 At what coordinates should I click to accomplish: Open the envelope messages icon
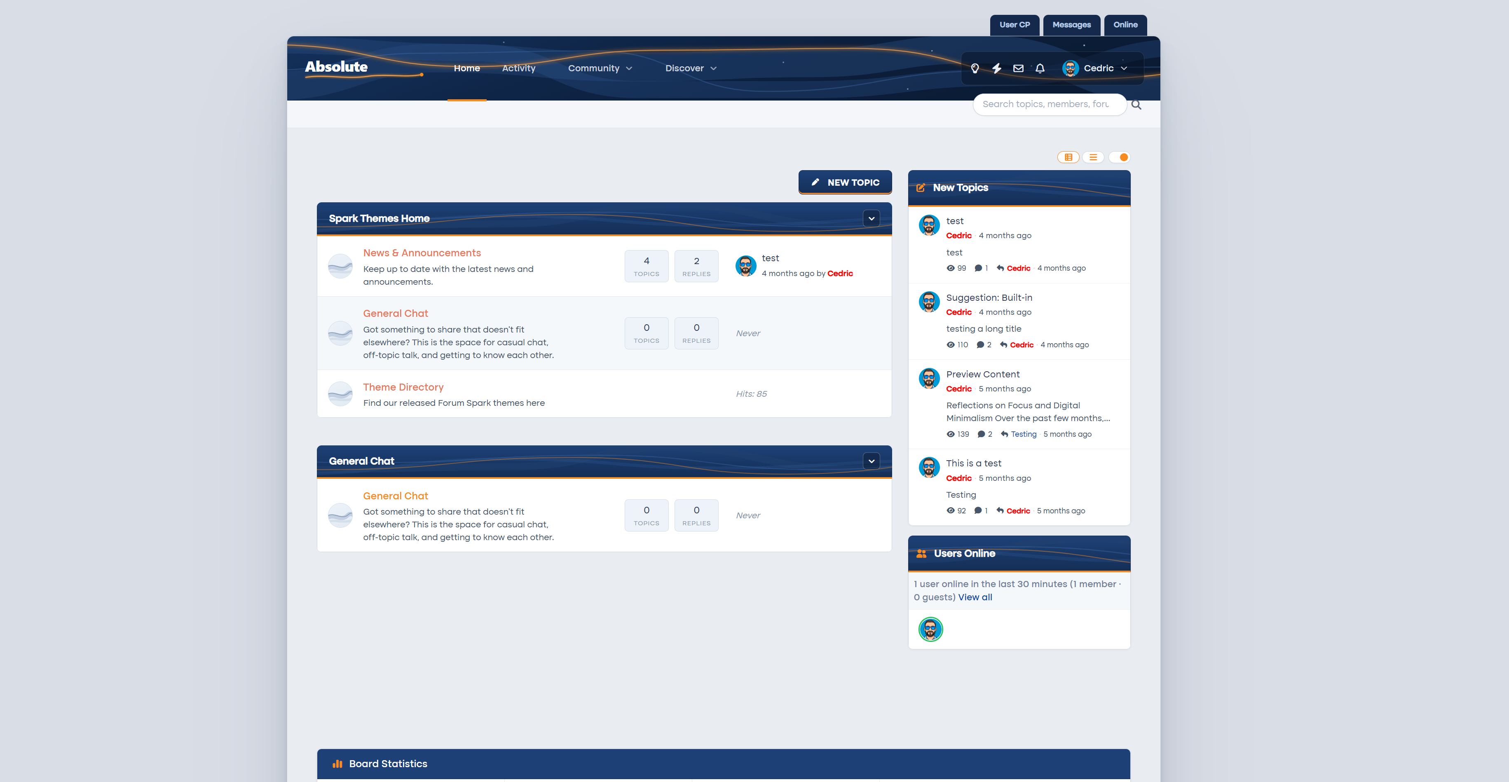[1018, 68]
